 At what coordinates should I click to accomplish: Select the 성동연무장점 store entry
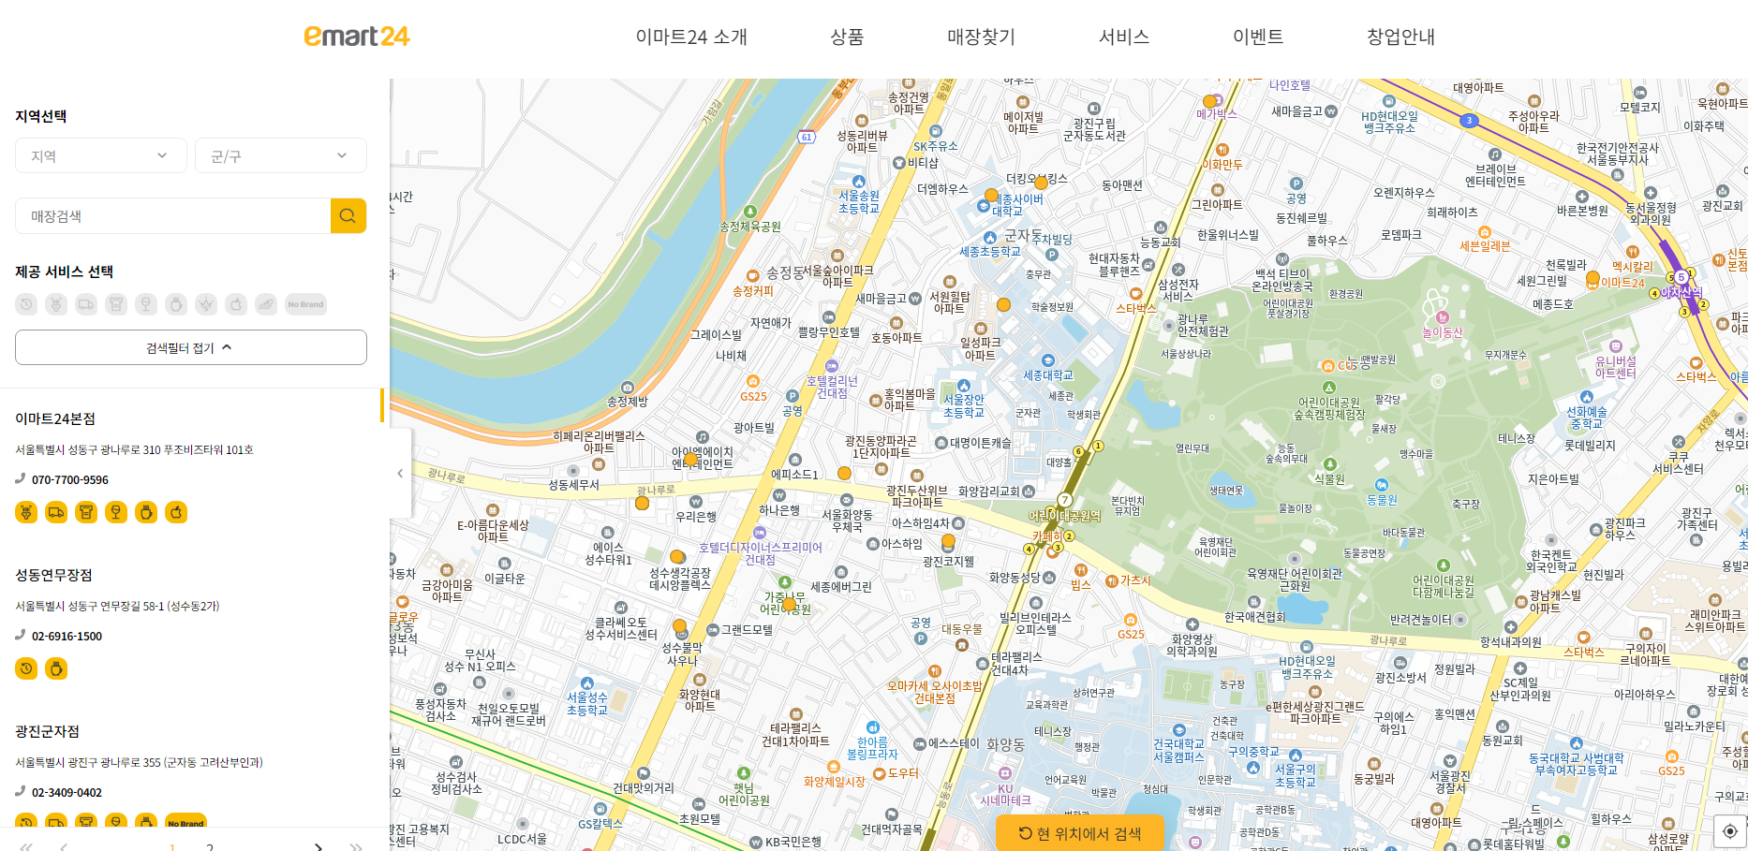pyautogui.click(x=53, y=575)
